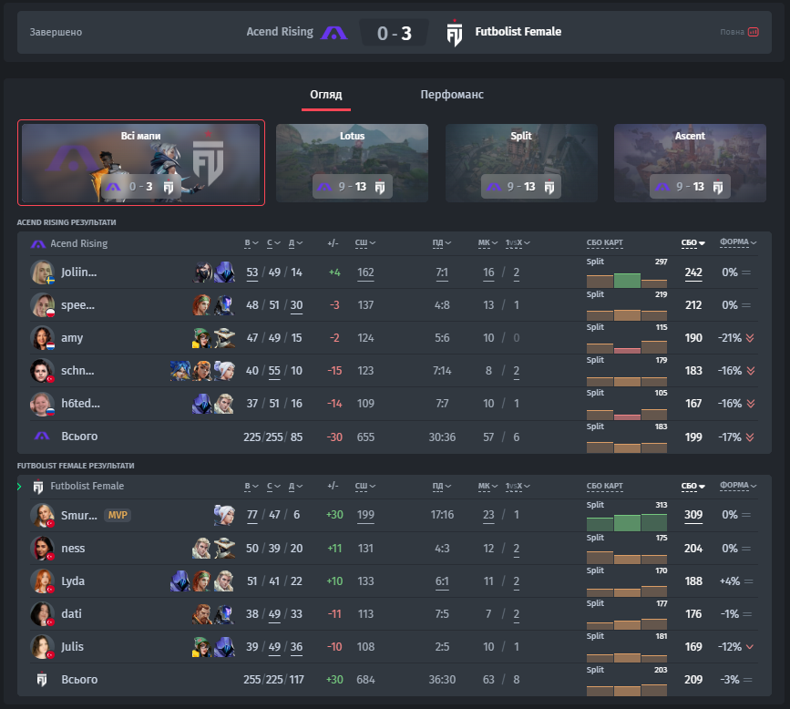Sort Futbolist Female table by ФОРМА column

click(x=738, y=485)
